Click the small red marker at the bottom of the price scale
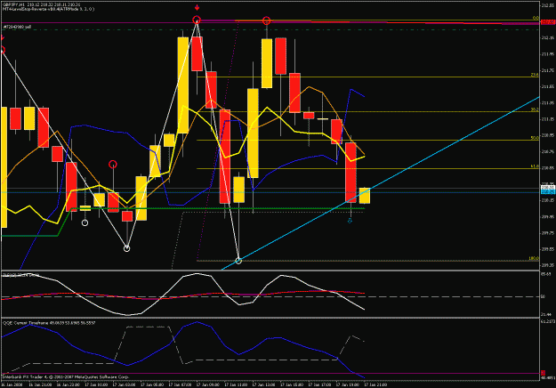 (544, 373)
